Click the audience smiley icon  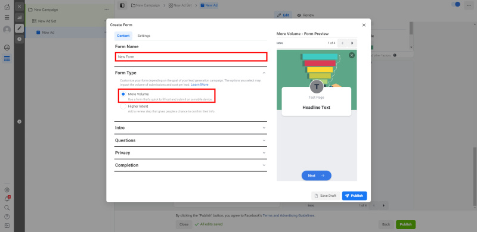pos(7,48)
